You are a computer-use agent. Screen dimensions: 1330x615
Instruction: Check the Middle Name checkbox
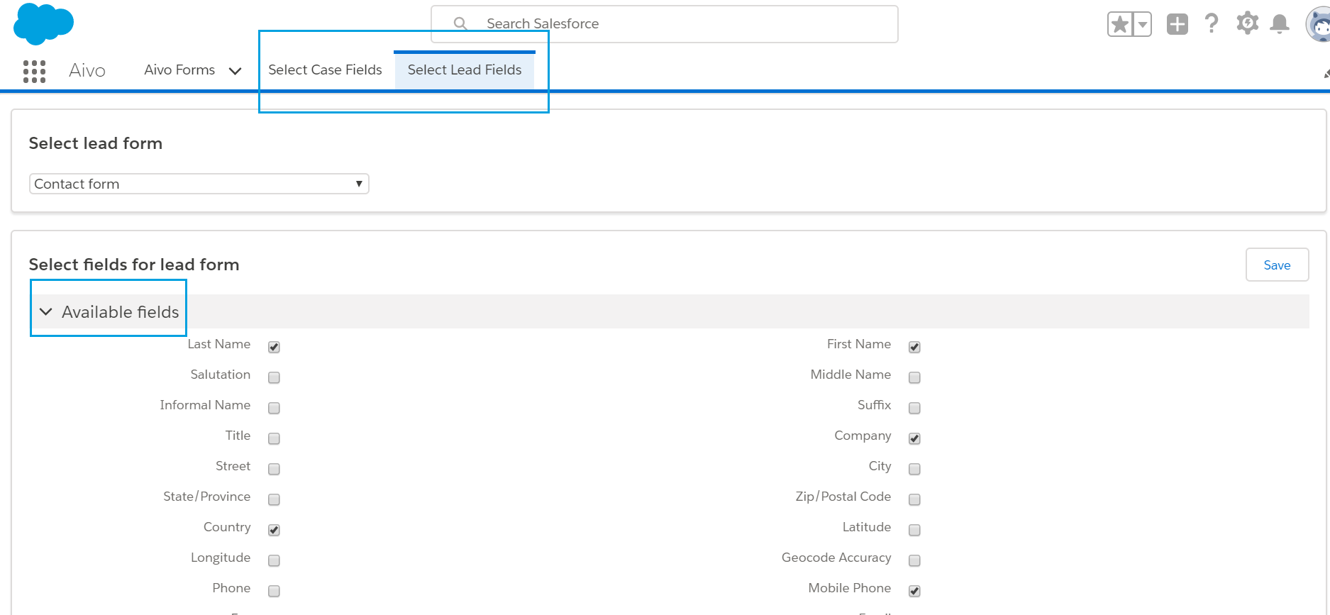click(x=914, y=377)
